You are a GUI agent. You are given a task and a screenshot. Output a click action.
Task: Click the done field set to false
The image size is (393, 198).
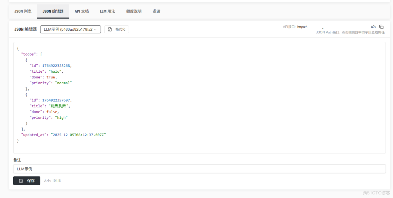(37, 111)
